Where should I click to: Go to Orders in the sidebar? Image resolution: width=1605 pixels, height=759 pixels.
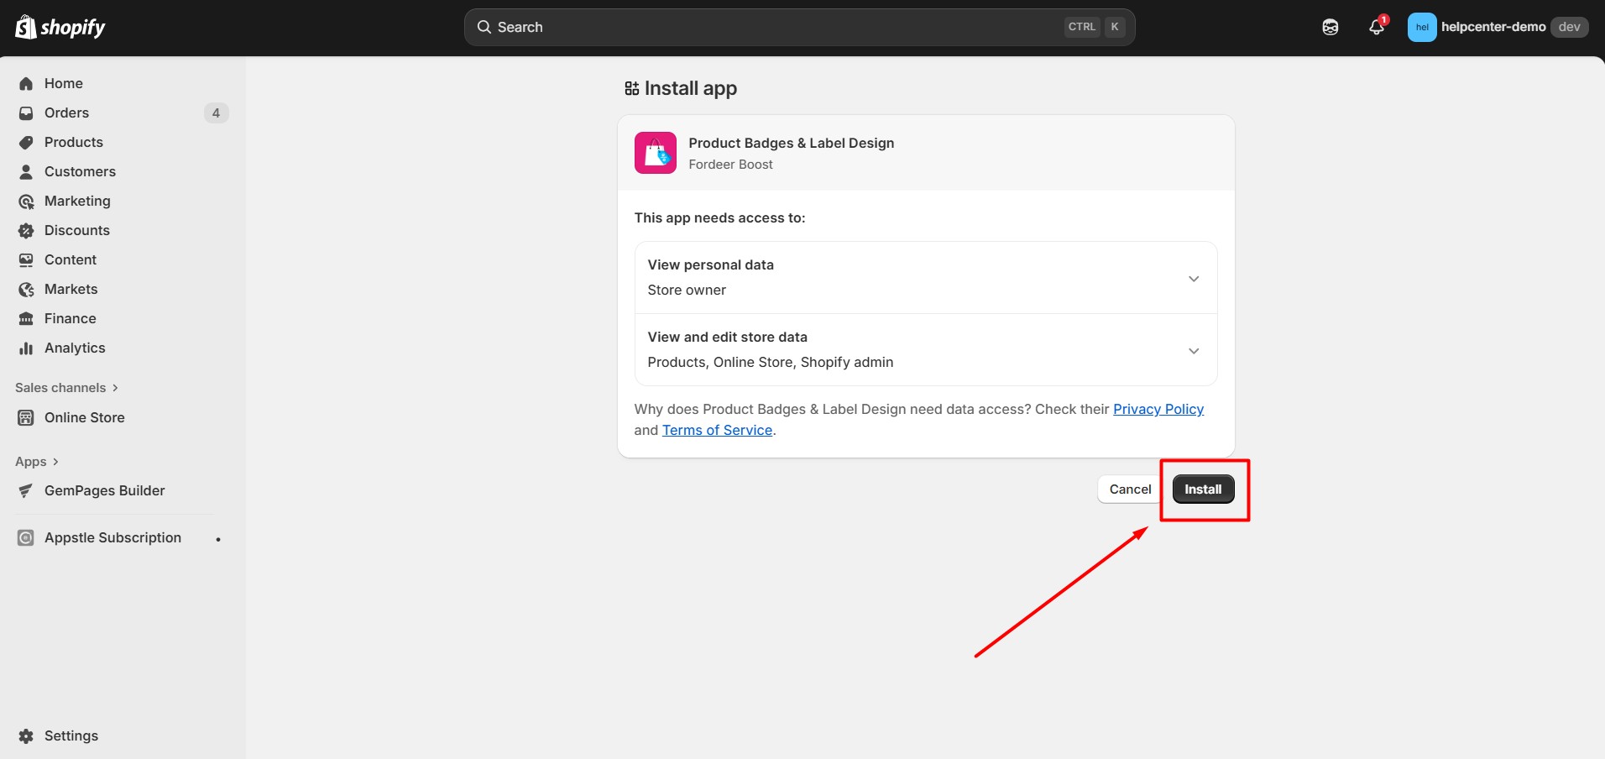pyautogui.click(x=66, y=113)
